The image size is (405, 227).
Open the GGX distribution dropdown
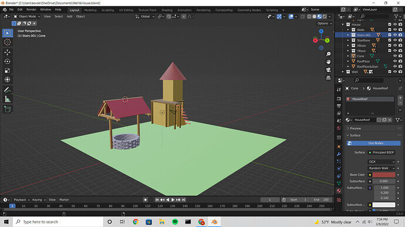click(382, 161)
